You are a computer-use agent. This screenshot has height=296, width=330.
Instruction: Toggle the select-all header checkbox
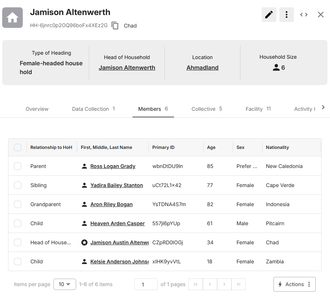pos(18,147)
